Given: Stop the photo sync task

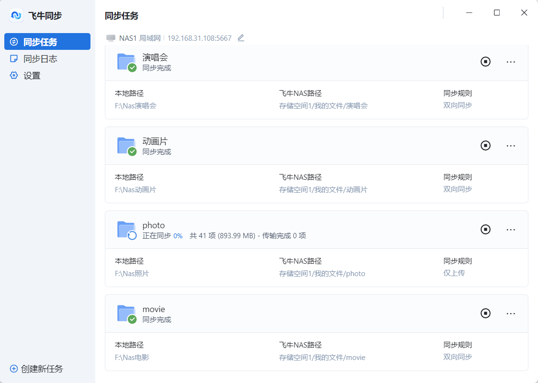Looking at the screenshot, I should coord(485,230).
